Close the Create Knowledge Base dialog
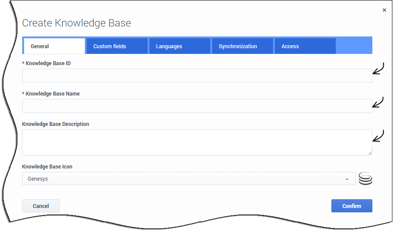 [384, 10]
